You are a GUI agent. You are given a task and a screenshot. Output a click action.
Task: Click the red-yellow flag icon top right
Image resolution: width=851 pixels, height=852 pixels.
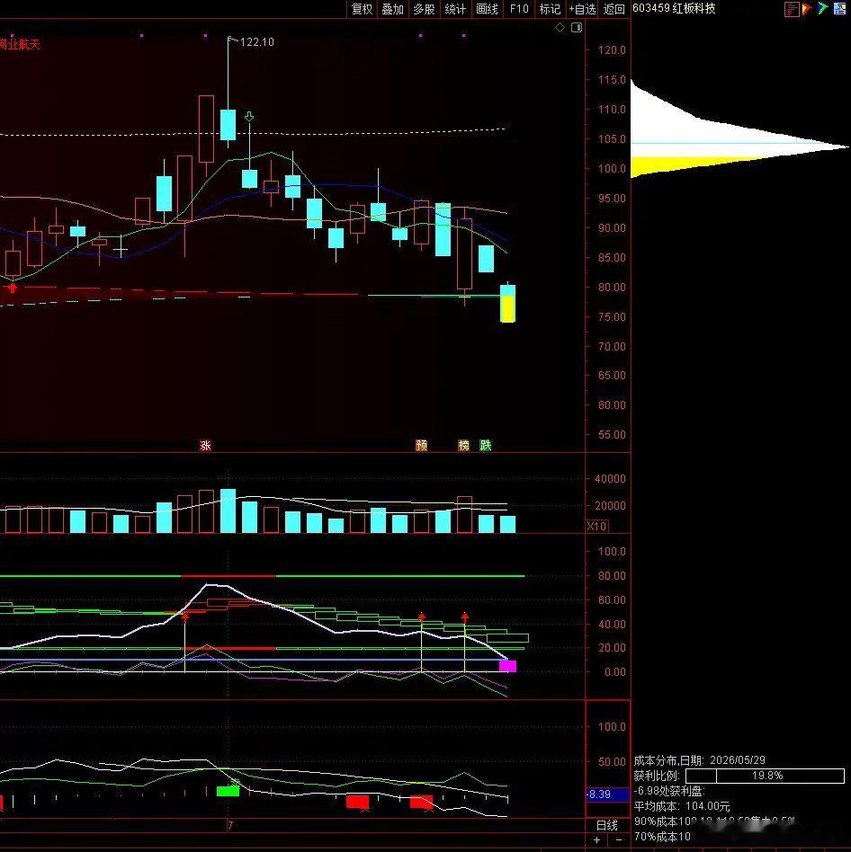pos(807,9)
